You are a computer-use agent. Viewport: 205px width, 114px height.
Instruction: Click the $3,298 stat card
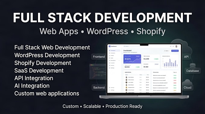click(x=151, y=58)
